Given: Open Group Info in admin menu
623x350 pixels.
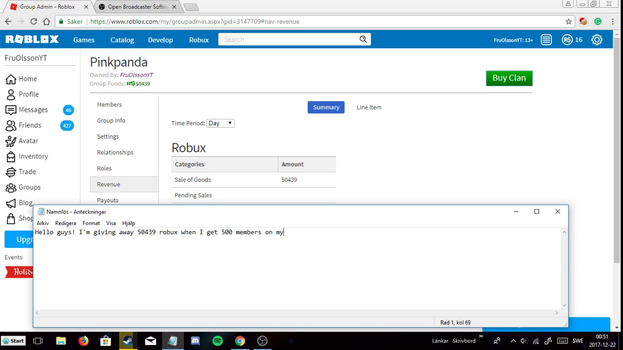Looking at the screenshot, I should point(111,121).
